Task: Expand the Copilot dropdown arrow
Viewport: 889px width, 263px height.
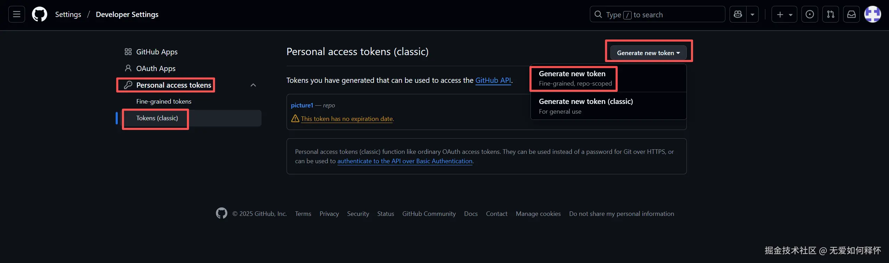Action: click(752, 15)
